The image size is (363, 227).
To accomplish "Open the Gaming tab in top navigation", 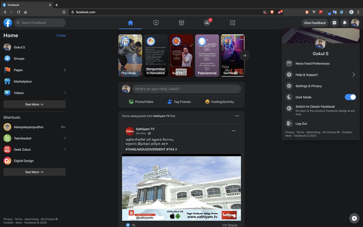I will coord(232,23).
